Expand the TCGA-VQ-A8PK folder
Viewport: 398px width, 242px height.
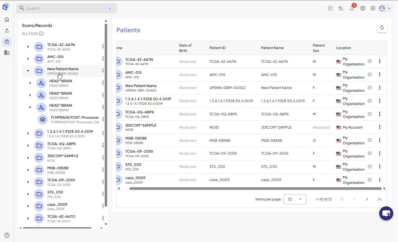28,145
